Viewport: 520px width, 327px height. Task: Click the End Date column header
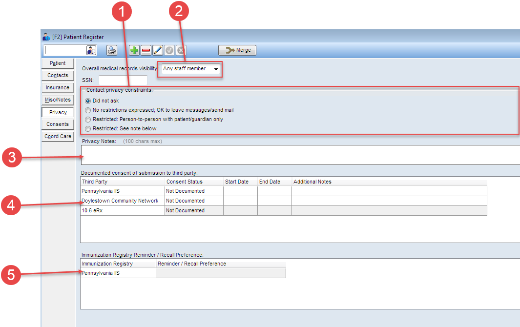pos(274,182)
